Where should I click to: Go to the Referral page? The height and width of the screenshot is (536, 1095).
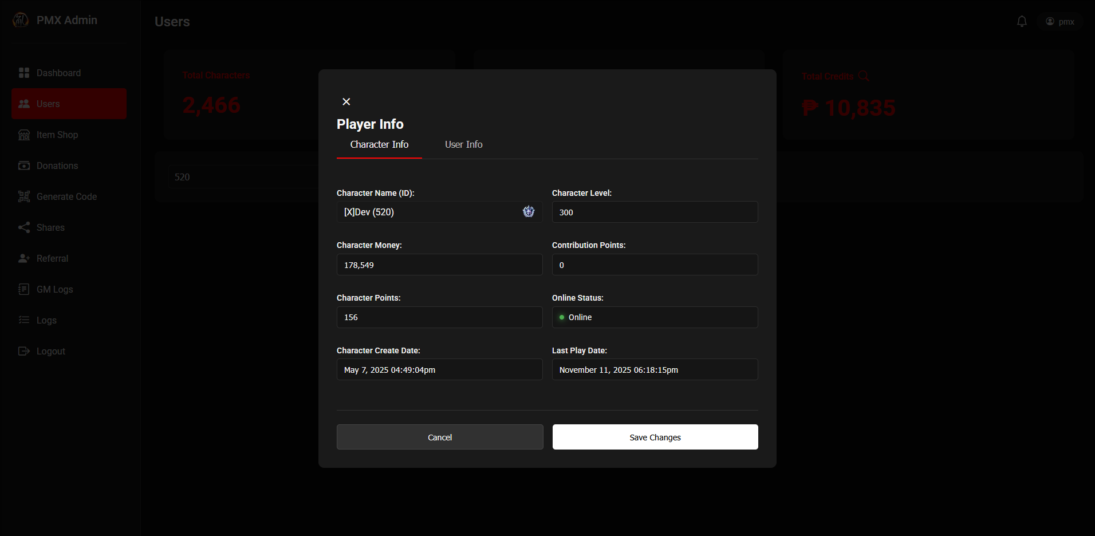click(52, 258)
